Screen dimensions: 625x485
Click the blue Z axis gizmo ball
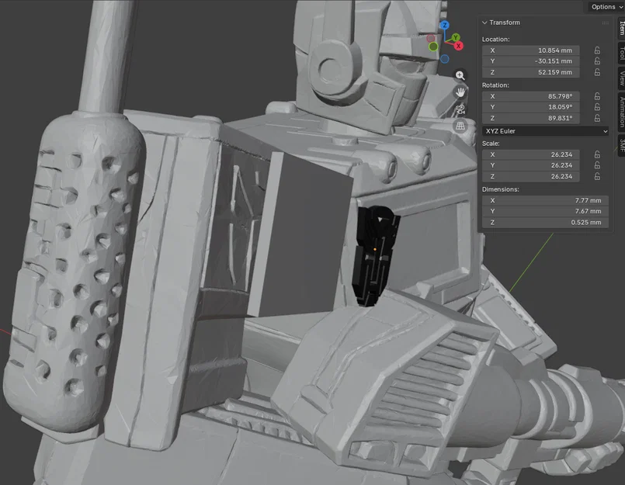pos(445,26)
